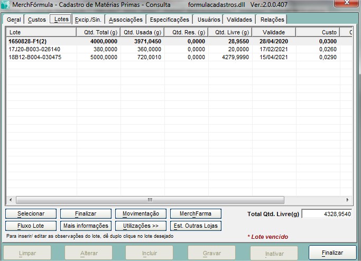Viewport: 361px width, 261px height.
Task: Click the horizontal scrollbar thumb
Action: (150, 200)
